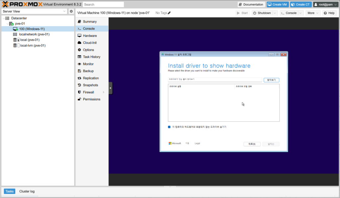Select local-lvm (pve-01) storage
Viewport: 340px width, 198px height.
33,46
